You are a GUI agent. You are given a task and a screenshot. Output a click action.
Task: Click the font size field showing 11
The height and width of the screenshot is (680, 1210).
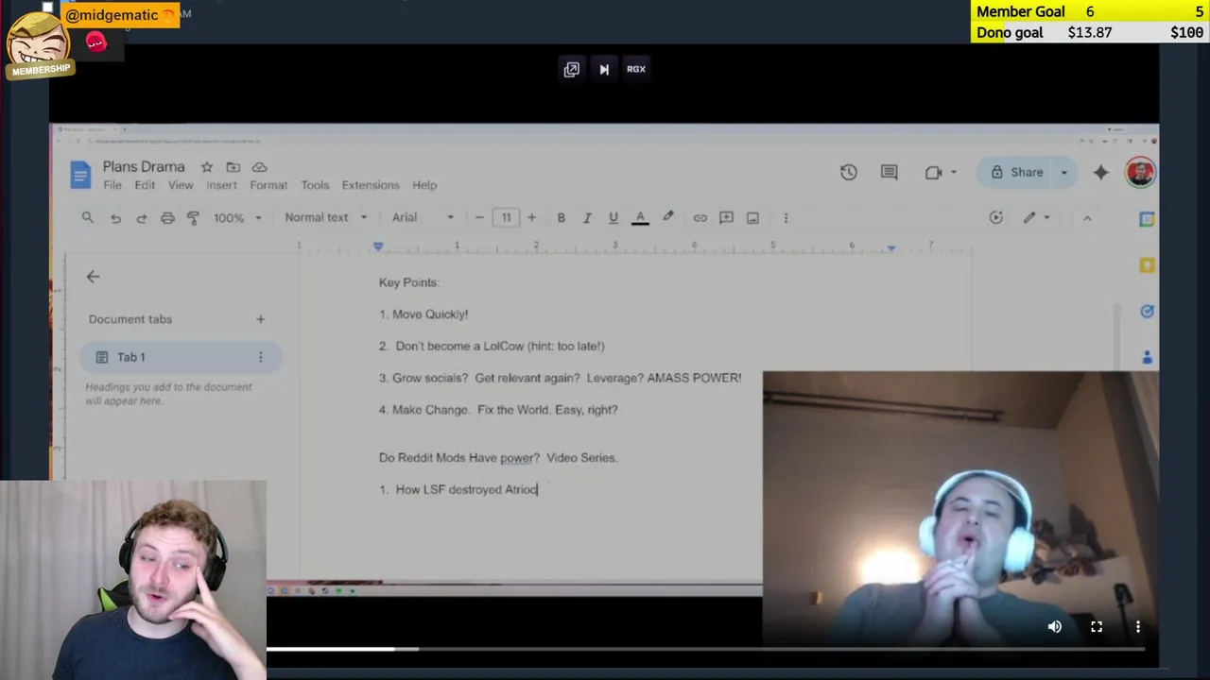506,217
